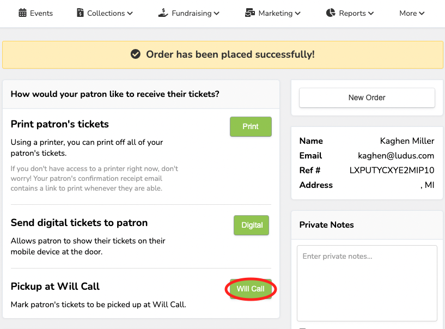The width and height of the screenshot is (445, 329).
Task: Click the success checkmark icon in banner
Action: pos(136,54)
